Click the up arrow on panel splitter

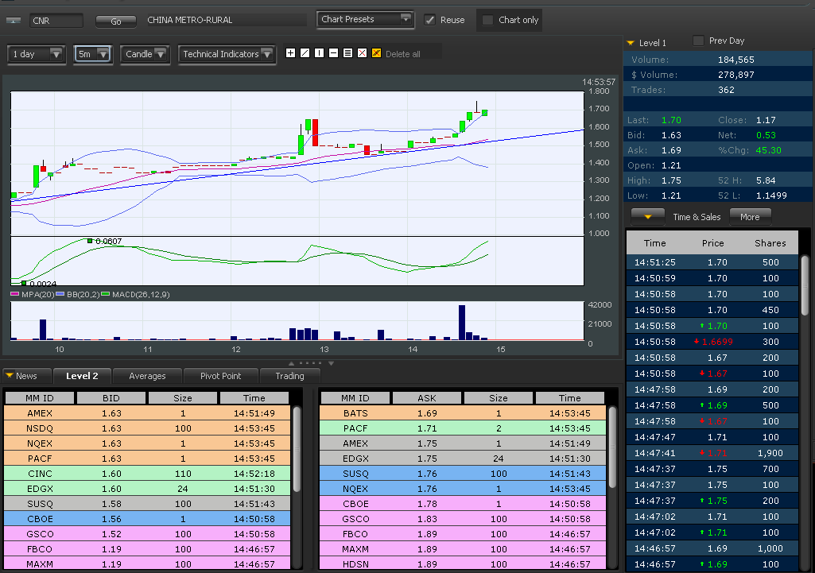291,363
